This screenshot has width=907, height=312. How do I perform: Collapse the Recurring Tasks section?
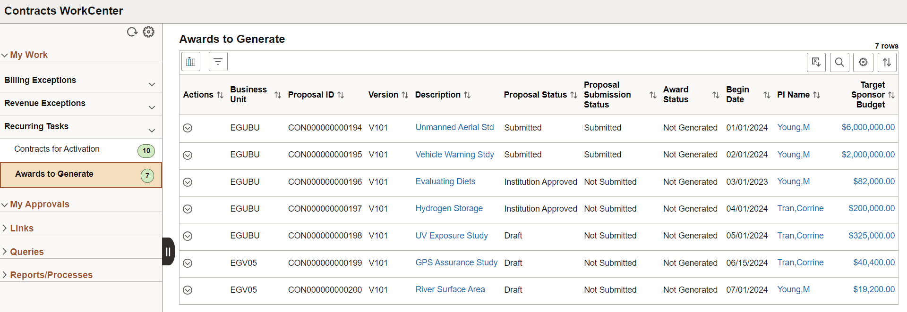click(152, 131)
